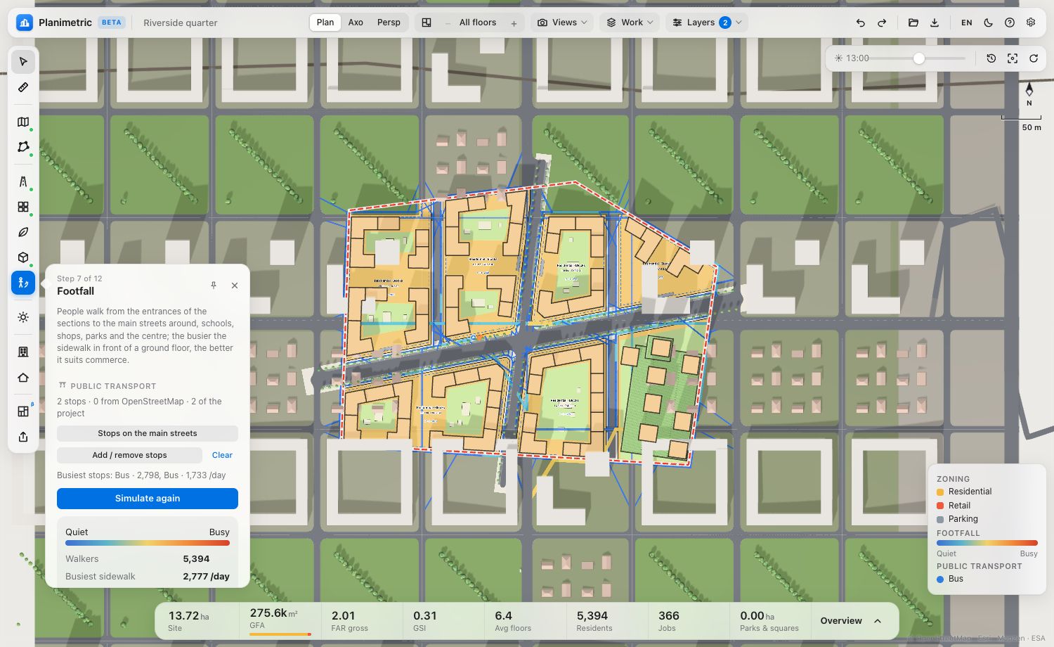
Task: Switch to the Axo view tab
Action: (356, 23)
